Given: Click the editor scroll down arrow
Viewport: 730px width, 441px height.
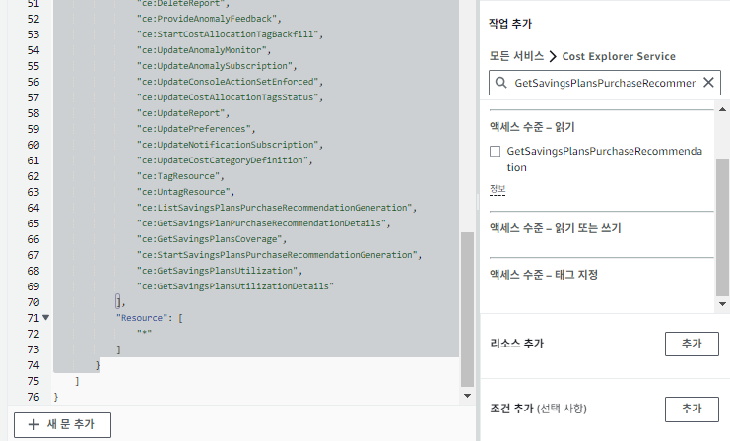Looking at the screenshot, I should [x=467, y=396].
